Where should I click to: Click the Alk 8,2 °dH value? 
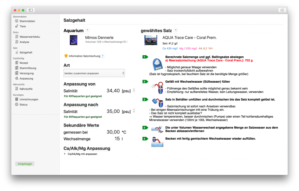point(206,48)
